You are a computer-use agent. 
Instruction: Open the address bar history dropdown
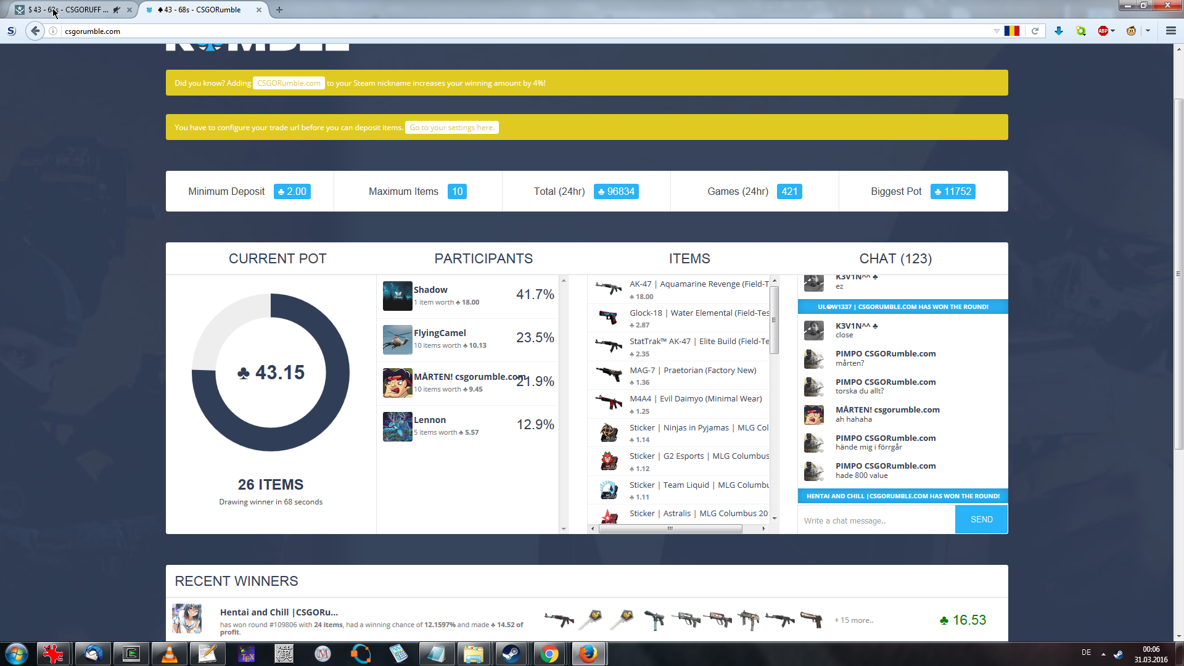point(997,31)
